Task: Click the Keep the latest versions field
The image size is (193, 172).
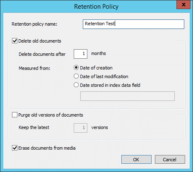Action: pyautogui.click(x=80, y=128)
